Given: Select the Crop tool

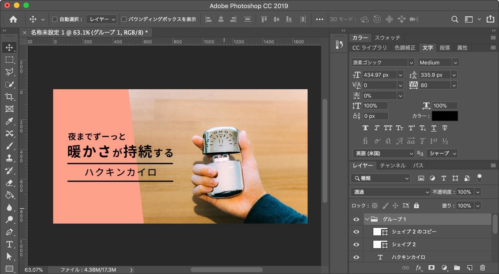Looking at the screenshot, I should pyautogui.click(x=9, y=97).
